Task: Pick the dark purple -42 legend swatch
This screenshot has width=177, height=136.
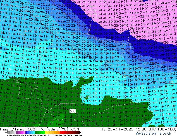Action: (16, 132)
